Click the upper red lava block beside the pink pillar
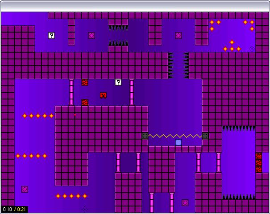 pos(85,82)
